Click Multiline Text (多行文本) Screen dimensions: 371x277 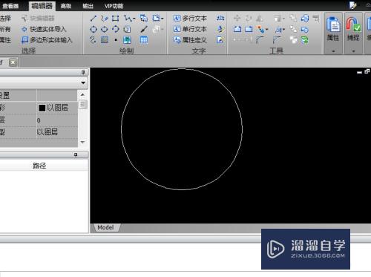pyautogui.click(x=190, y=18)
